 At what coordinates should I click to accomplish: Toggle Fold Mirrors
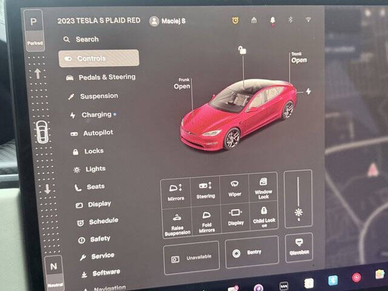coord(207,222)
